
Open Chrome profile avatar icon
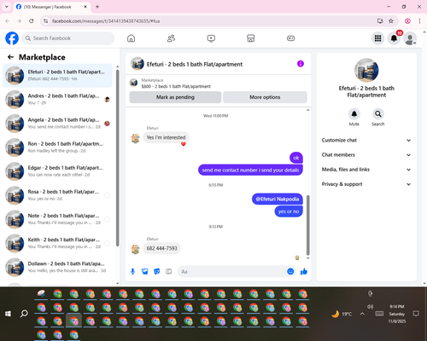[407, 21]
